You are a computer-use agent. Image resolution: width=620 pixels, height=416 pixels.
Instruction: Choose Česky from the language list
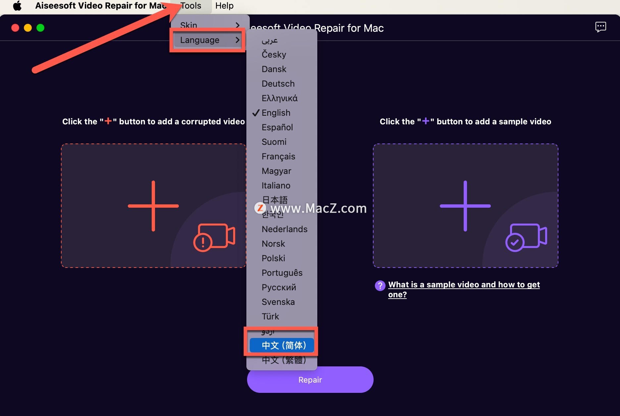(x=282, y=55)
